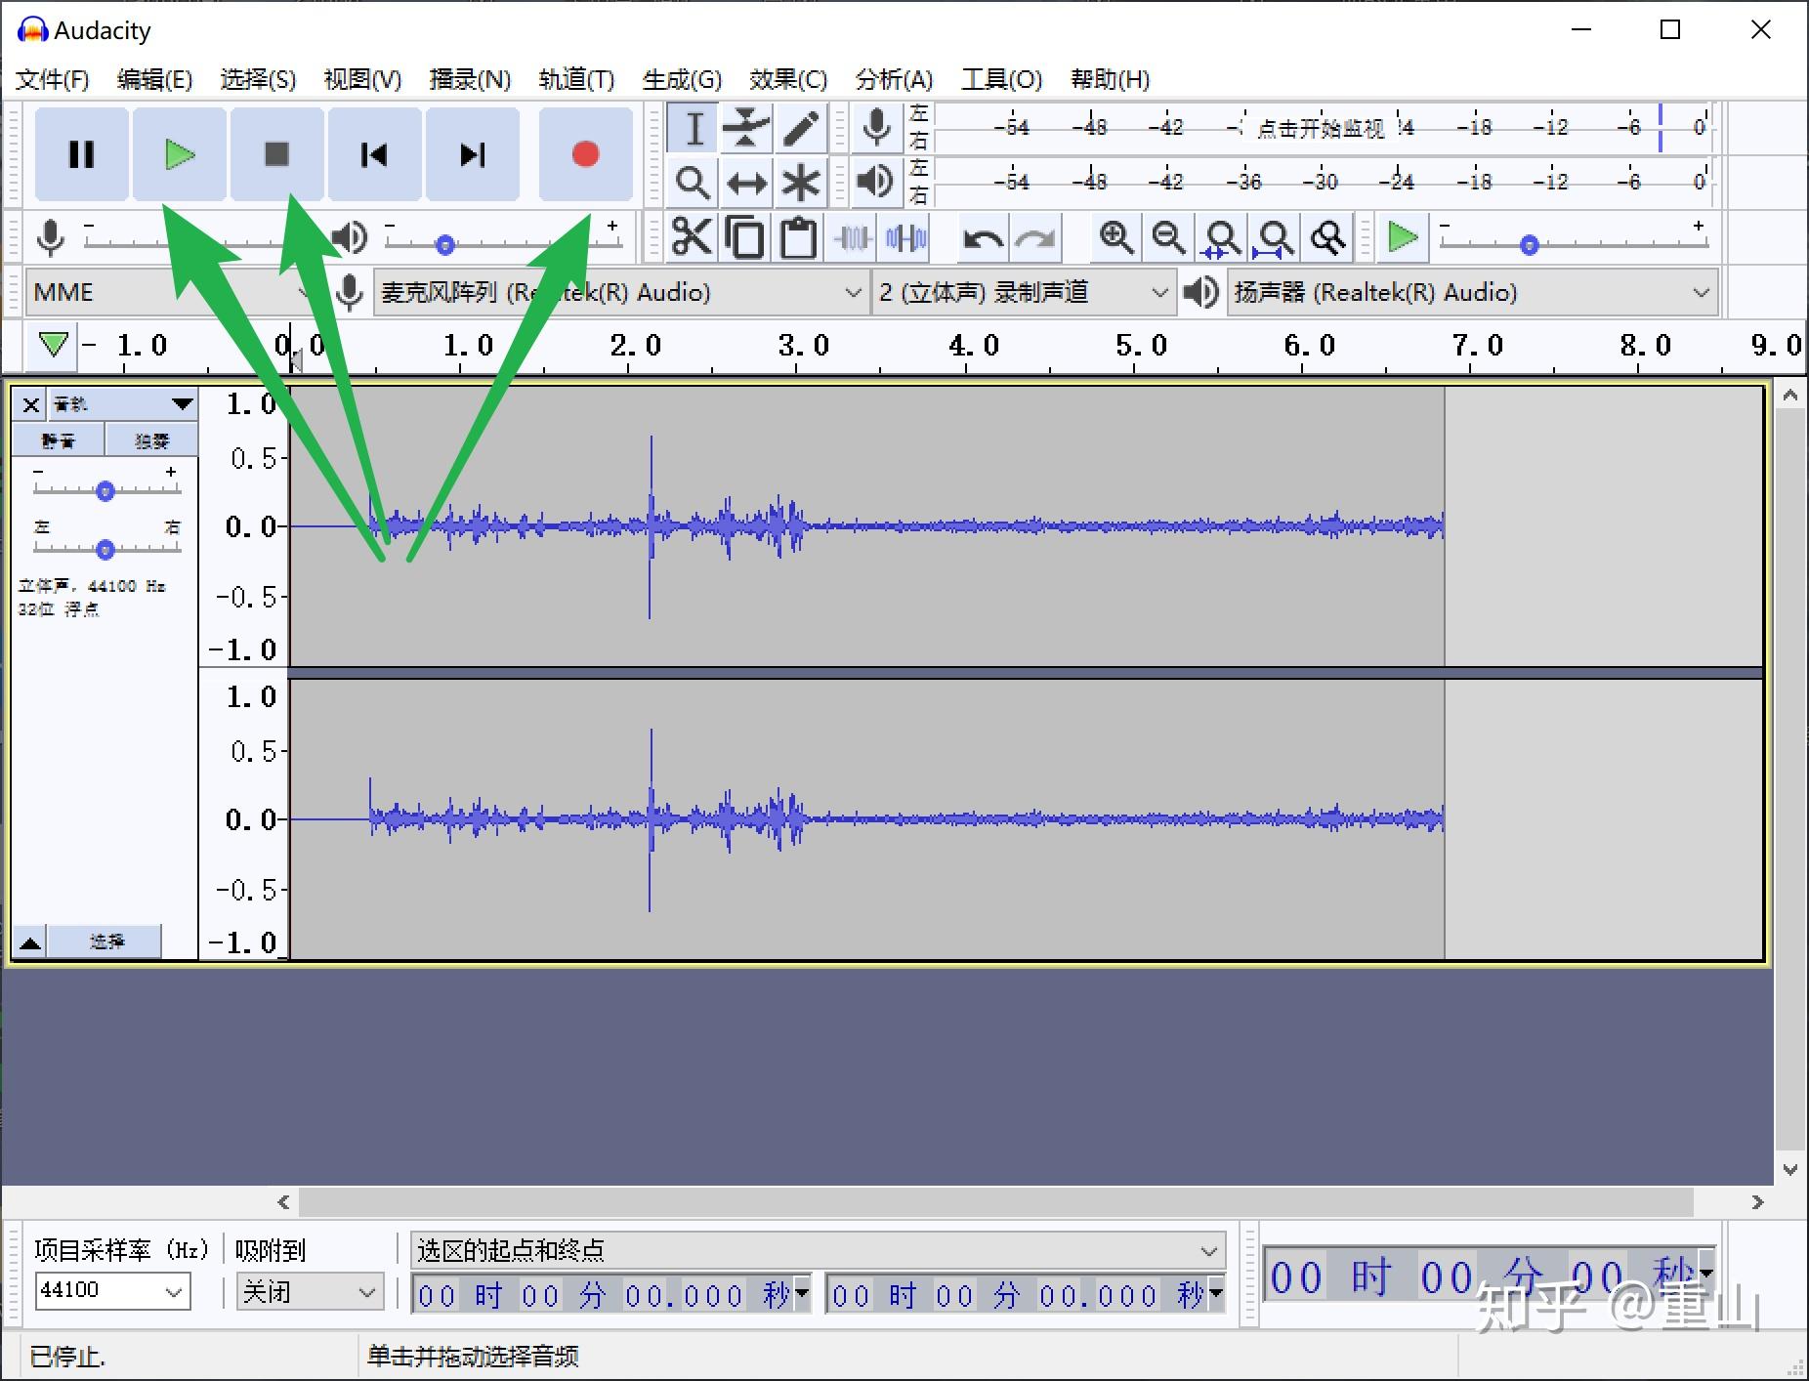Click the Zoom toggle icon
Viewport: 1809px width, 1381px height.
pos(1328,237)
